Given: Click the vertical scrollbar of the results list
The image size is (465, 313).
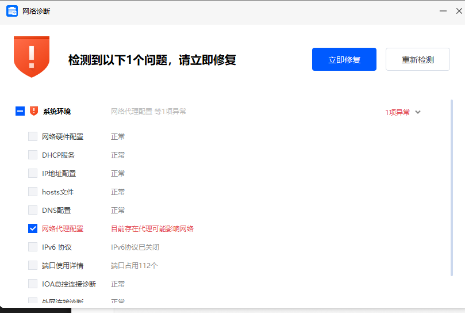Looking at the screenshot, I should point(452,188).
